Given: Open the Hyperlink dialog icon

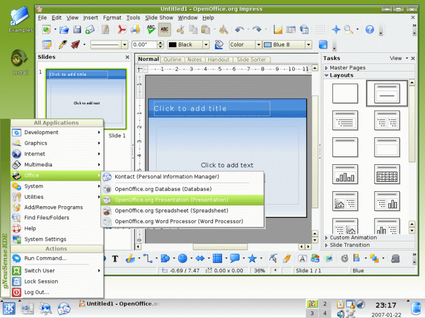Looking at the screenshot, I should click(304, 30).
